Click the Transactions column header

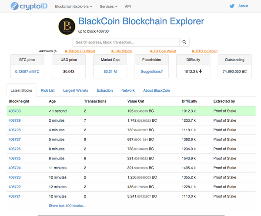[95, 101]
